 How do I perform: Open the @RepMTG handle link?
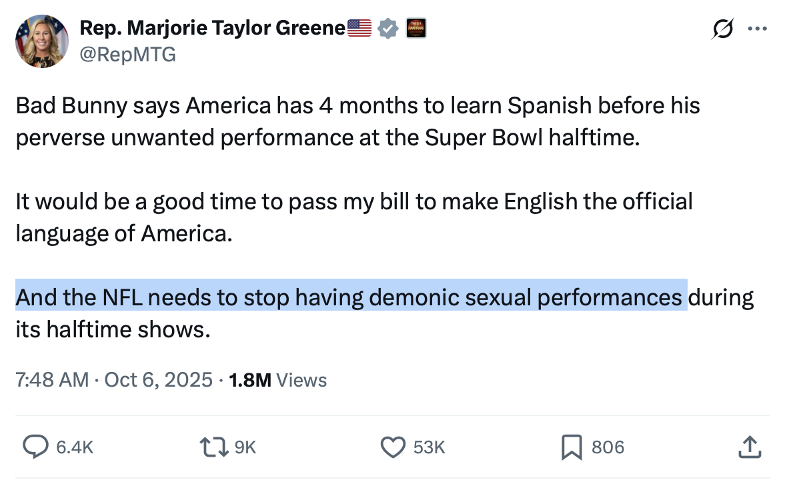(128, 55)
